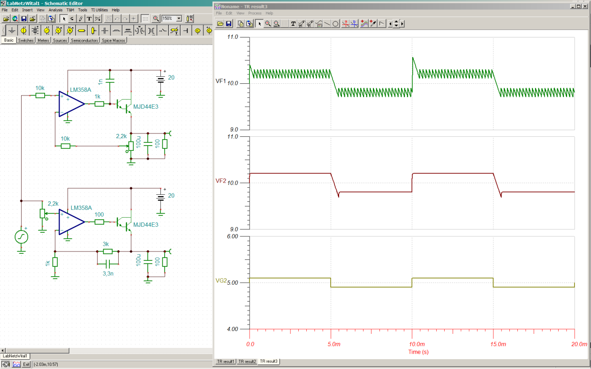Click the eyedropper with plus icon
This screenshot has height=369, width=591.
pos(373,23)
